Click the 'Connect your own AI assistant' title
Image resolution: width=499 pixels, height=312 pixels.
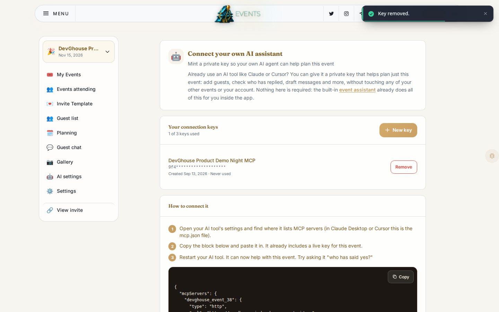click(x=235, y=54)
